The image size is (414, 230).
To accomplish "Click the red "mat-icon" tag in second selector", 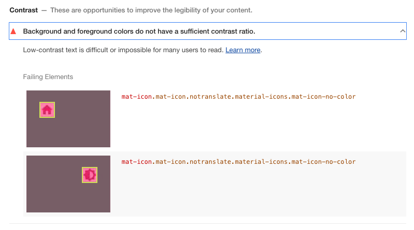I will click(x=137, y=162).
